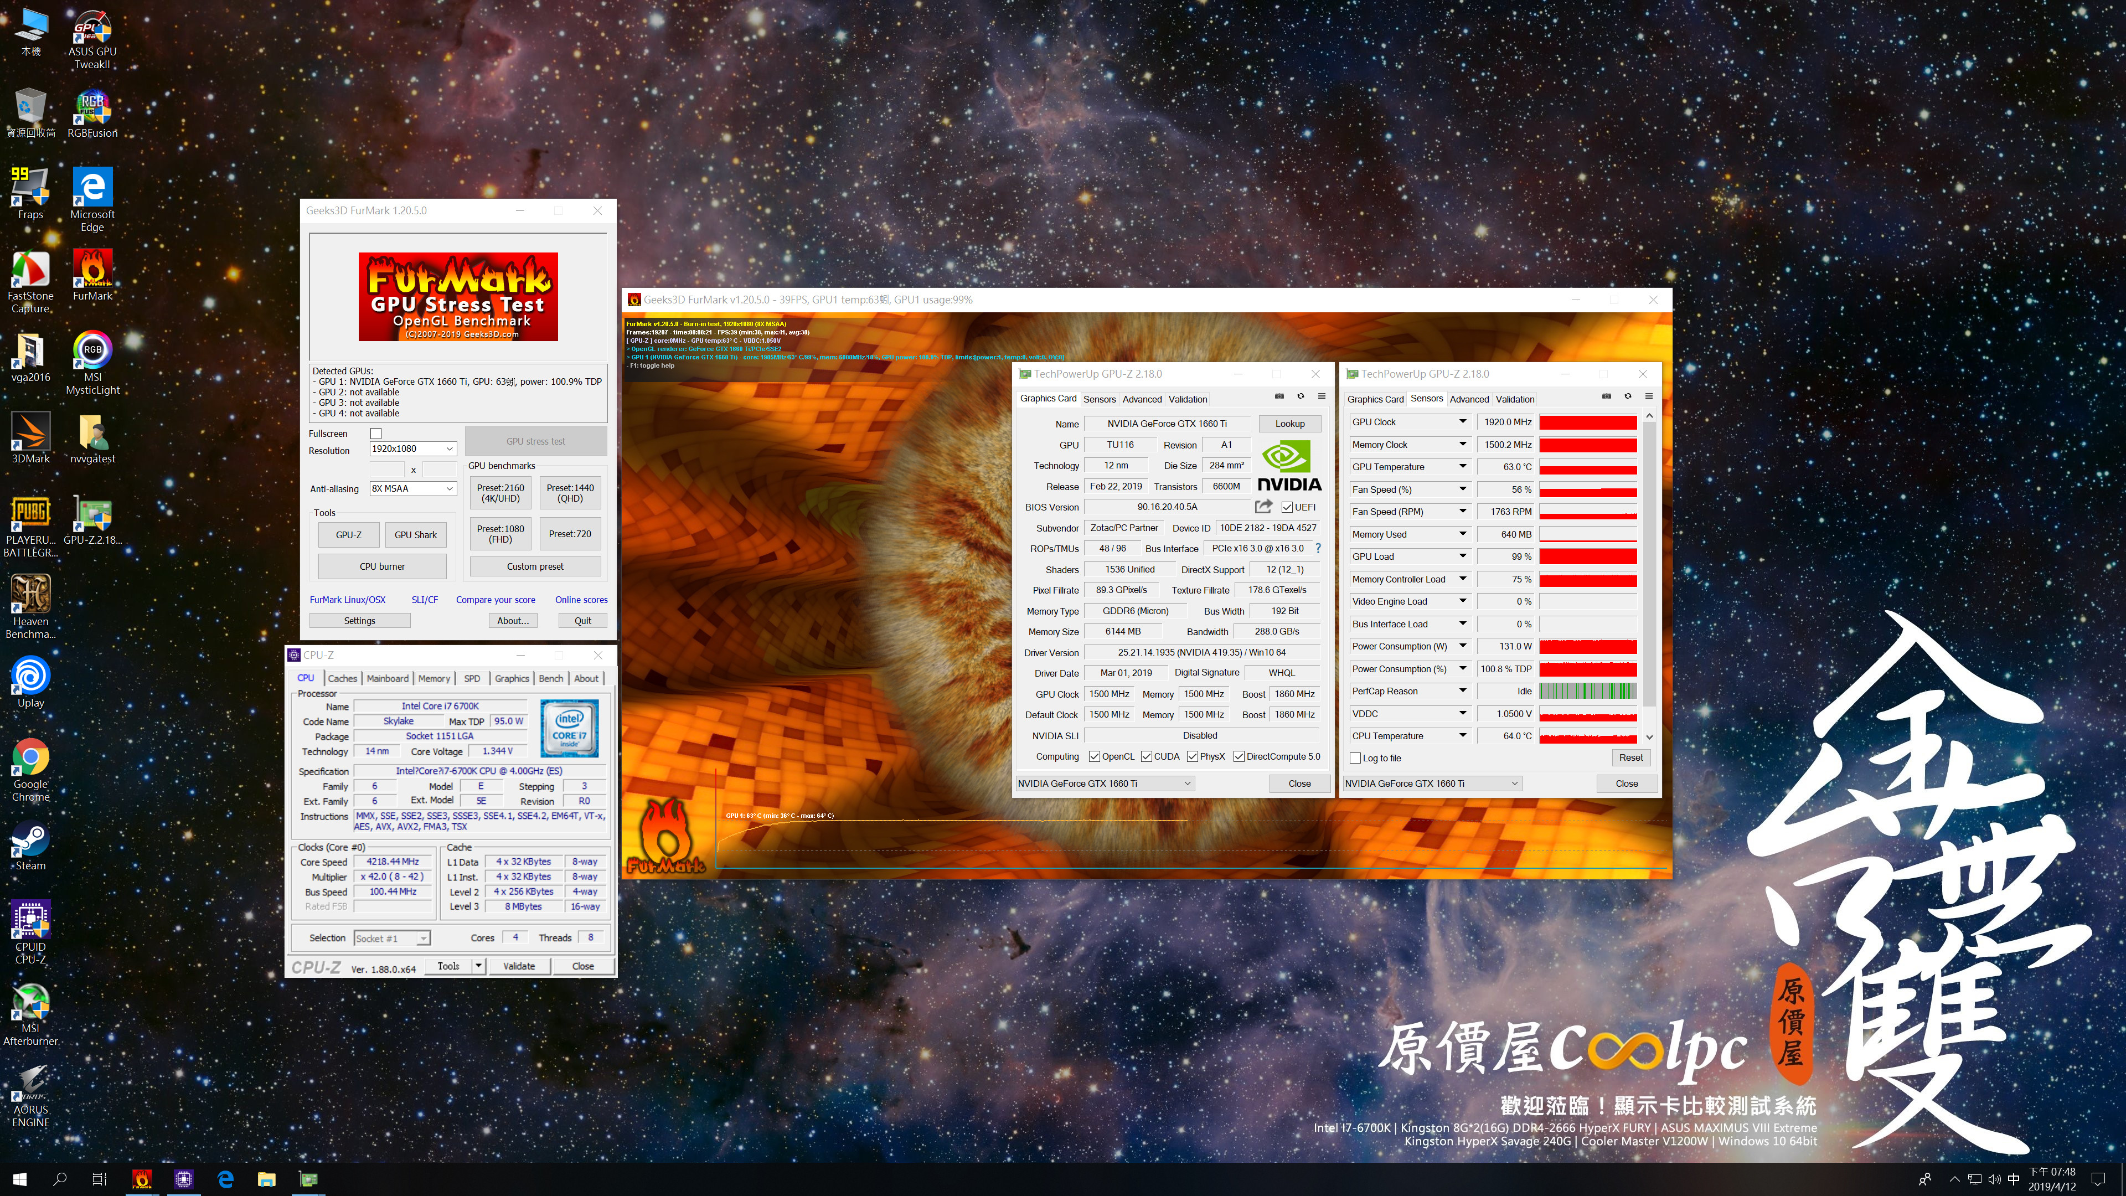Open Microsoft Edge desktop icon

92,200
